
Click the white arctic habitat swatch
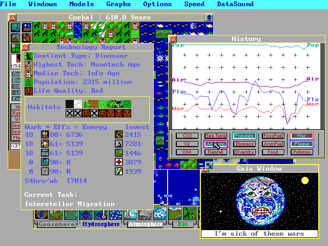pos(78,104)
